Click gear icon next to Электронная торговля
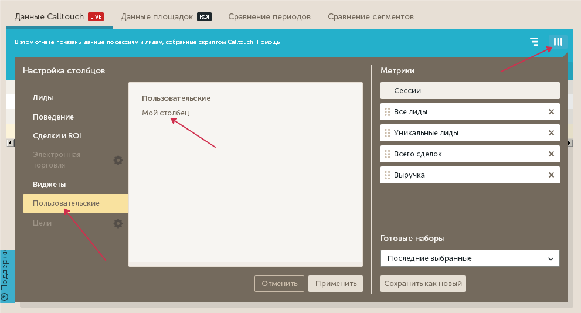 118,160
